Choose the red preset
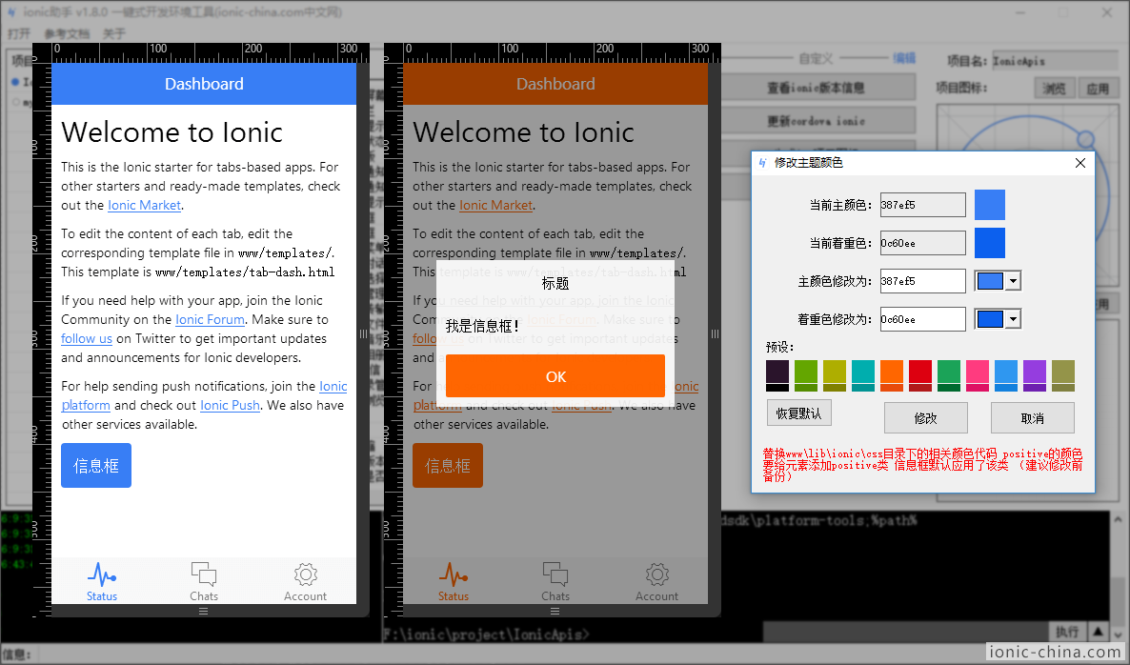1130x665 pixels. tap(920, 376)
